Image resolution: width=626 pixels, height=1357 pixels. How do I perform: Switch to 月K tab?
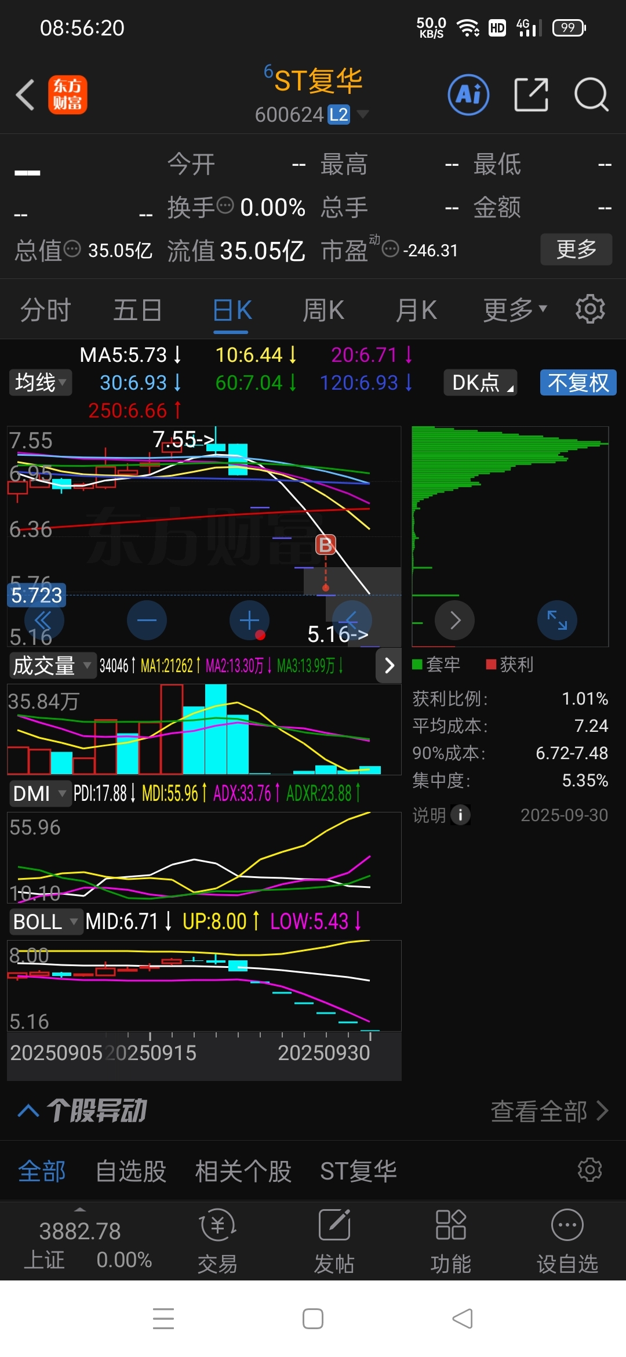[416, 310]
